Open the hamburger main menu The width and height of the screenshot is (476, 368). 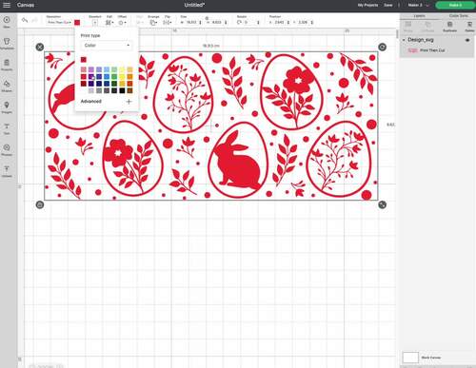(7, 5)
